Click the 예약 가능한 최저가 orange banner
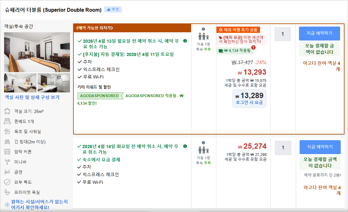This screenshot has width=348, height=212. pyautogui.click(x=132, y=28)
